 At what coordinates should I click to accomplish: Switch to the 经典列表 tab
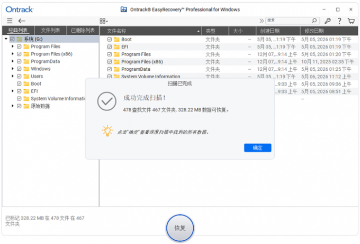[x=18, y=30]
